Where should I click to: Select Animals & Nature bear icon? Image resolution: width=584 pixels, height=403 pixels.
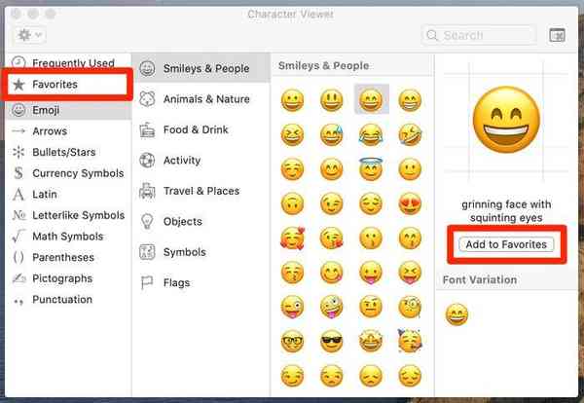147,99
